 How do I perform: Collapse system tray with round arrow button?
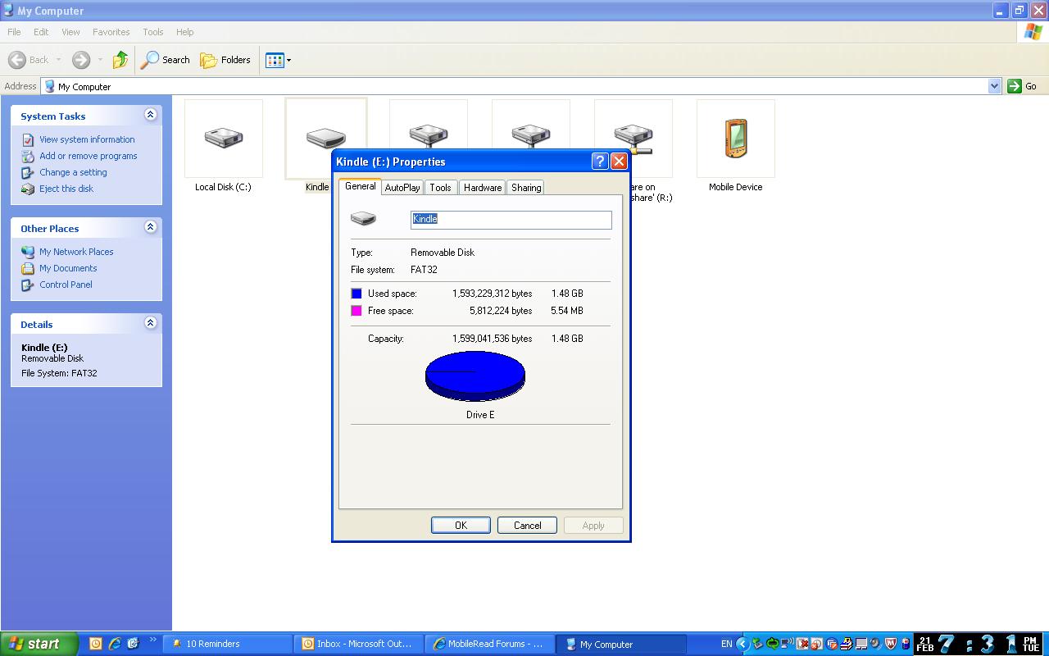coord(742,644)
